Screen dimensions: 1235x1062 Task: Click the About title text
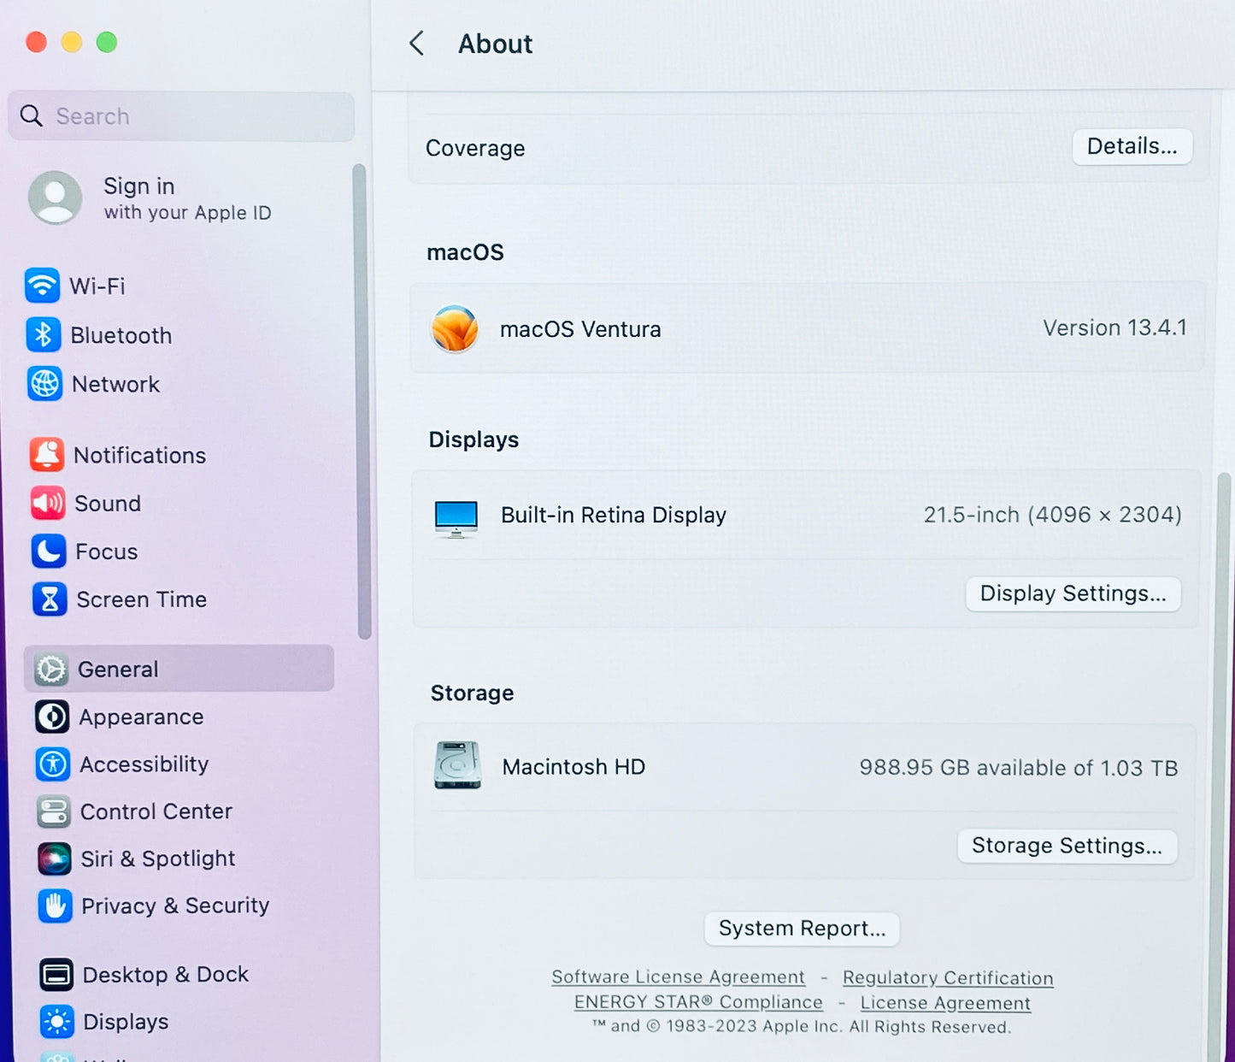496,44
